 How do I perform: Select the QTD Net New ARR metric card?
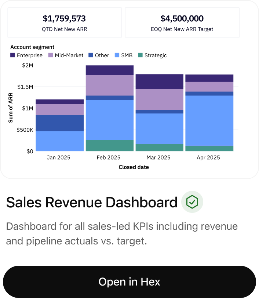(x=65, y=22)
